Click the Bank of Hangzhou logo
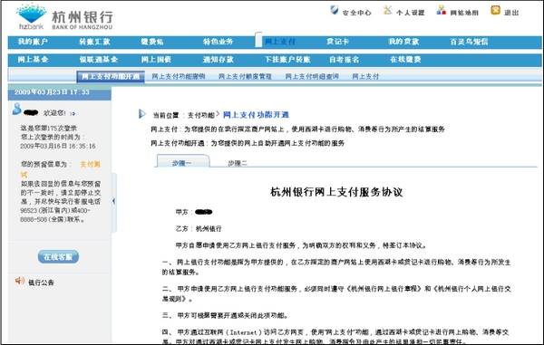 64,16
